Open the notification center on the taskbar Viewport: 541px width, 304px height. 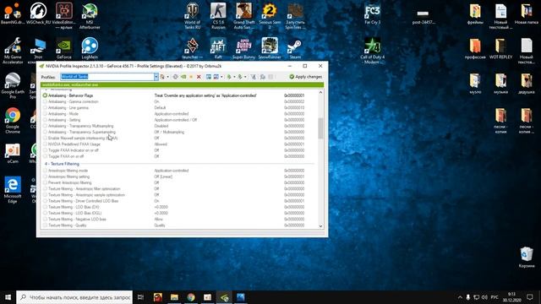(x=530, y=297)
